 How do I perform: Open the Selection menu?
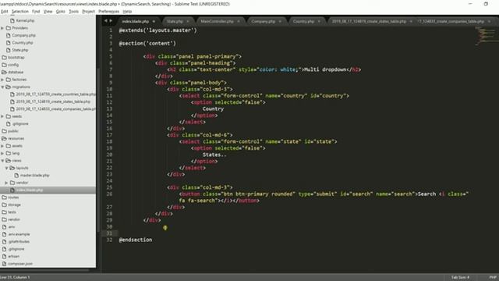pyautogui.click(x=20, y=12)
